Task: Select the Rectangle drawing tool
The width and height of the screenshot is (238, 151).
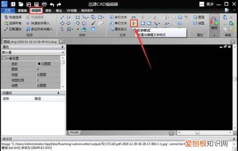Action: (x=78, y=17)
